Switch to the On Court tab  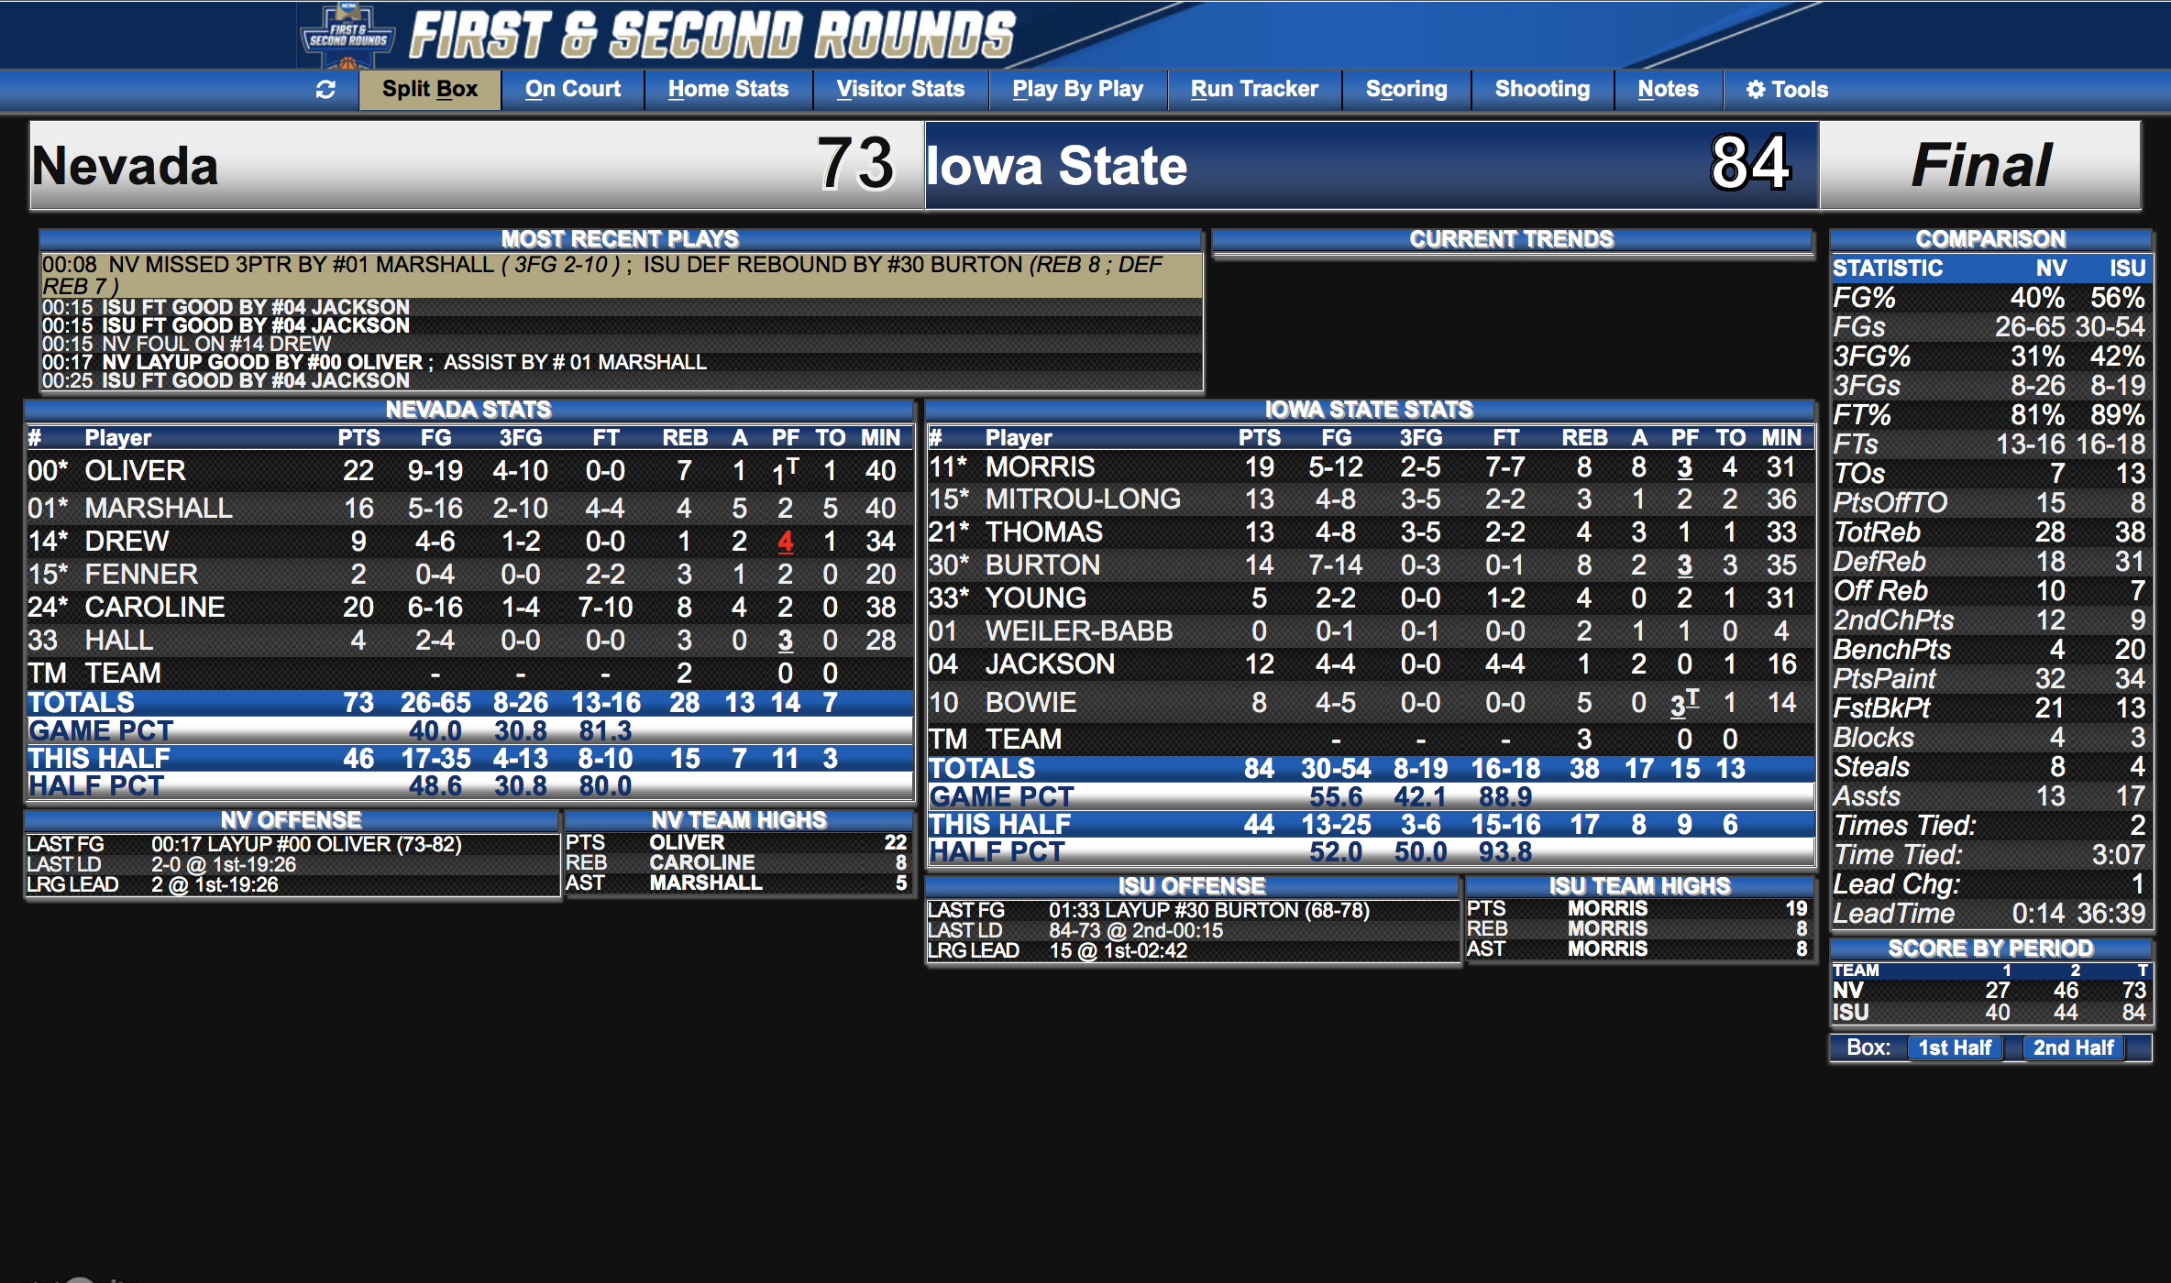[573, 90]
